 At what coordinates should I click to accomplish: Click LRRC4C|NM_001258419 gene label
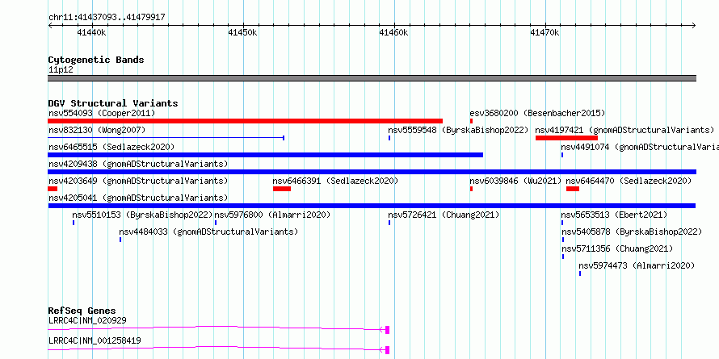pos(95,340)
